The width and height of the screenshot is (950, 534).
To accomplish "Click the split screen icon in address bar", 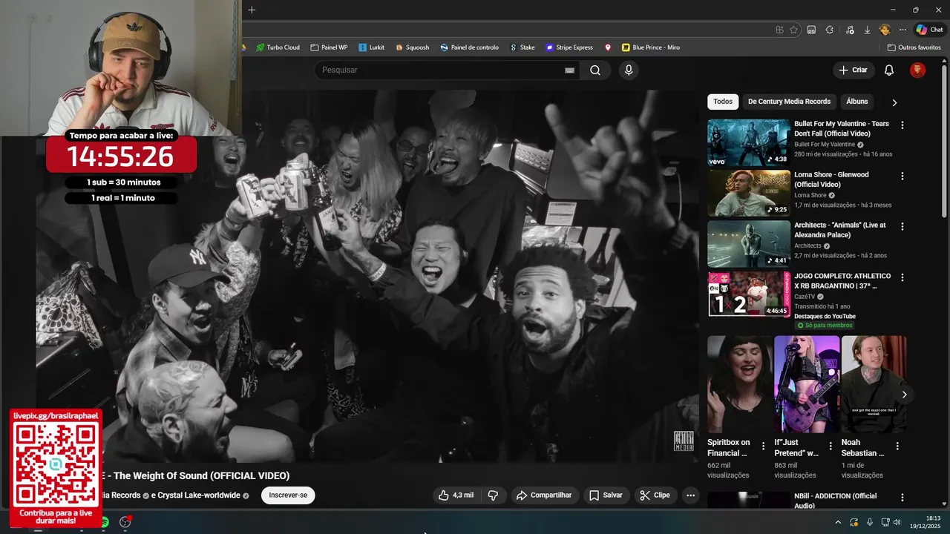I will pyautogui.click(x=779, y=30).
